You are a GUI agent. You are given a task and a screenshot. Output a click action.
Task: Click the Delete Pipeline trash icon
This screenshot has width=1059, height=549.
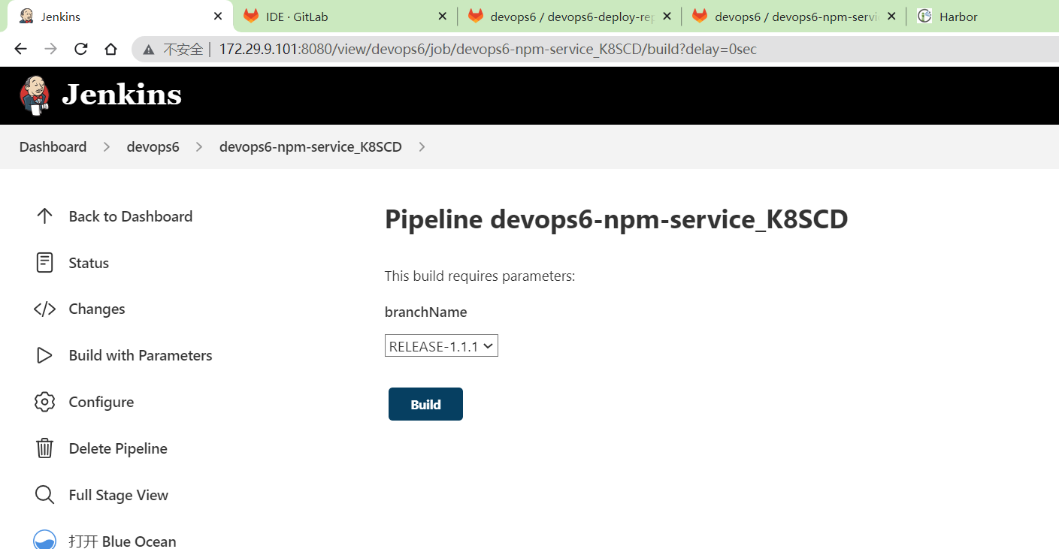coord(44,448)
